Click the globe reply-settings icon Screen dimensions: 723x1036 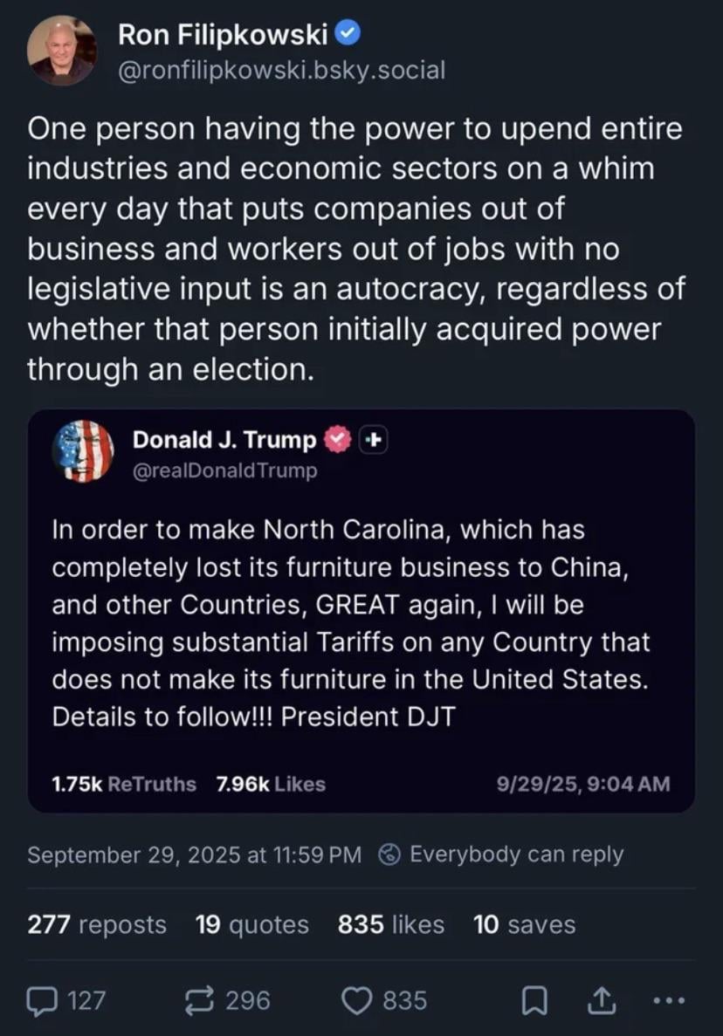(x=389, y=854)
